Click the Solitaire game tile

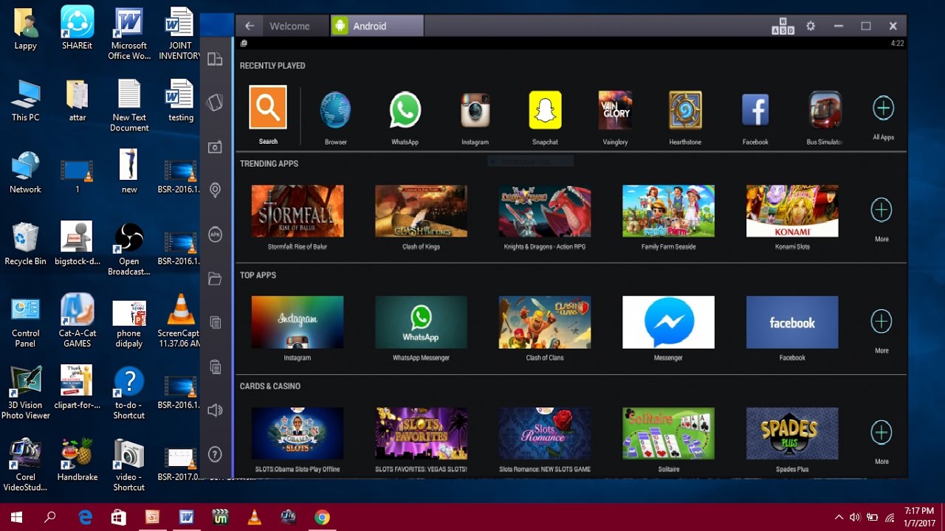tap(669, 434)
